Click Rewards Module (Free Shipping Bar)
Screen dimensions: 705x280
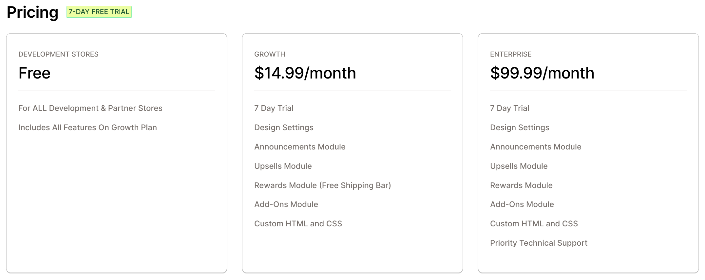[x=322, y=185]
